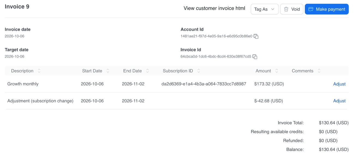Sort table by Amount column
Screen dimensions: 357x153
(277, 71)
